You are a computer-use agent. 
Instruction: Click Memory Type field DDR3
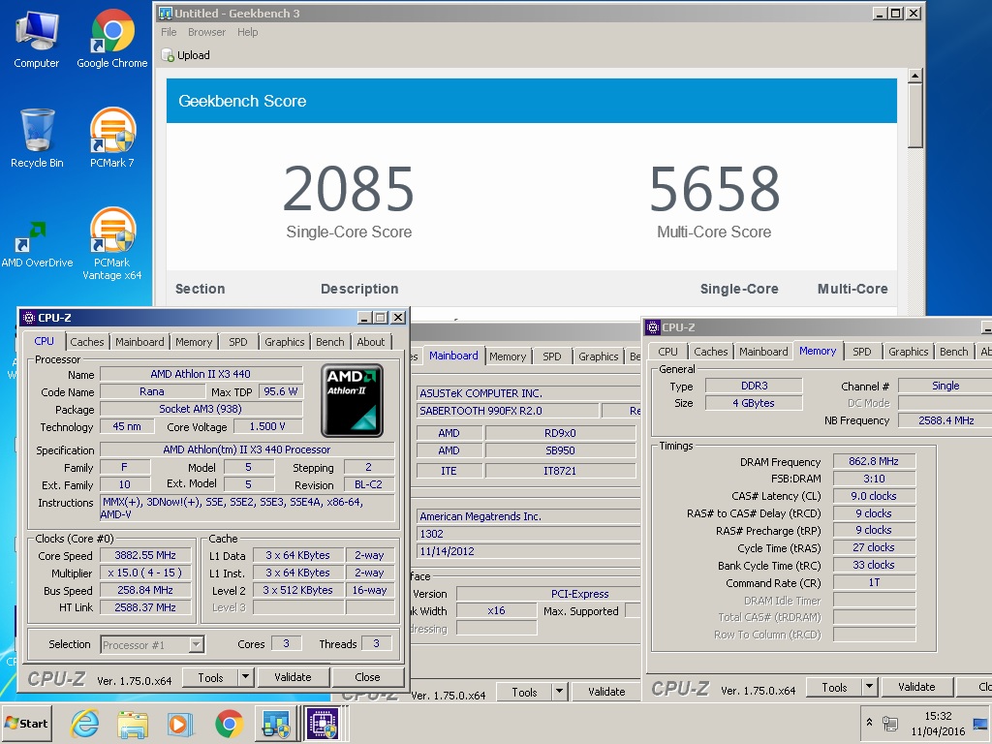[x=754, y=386]
